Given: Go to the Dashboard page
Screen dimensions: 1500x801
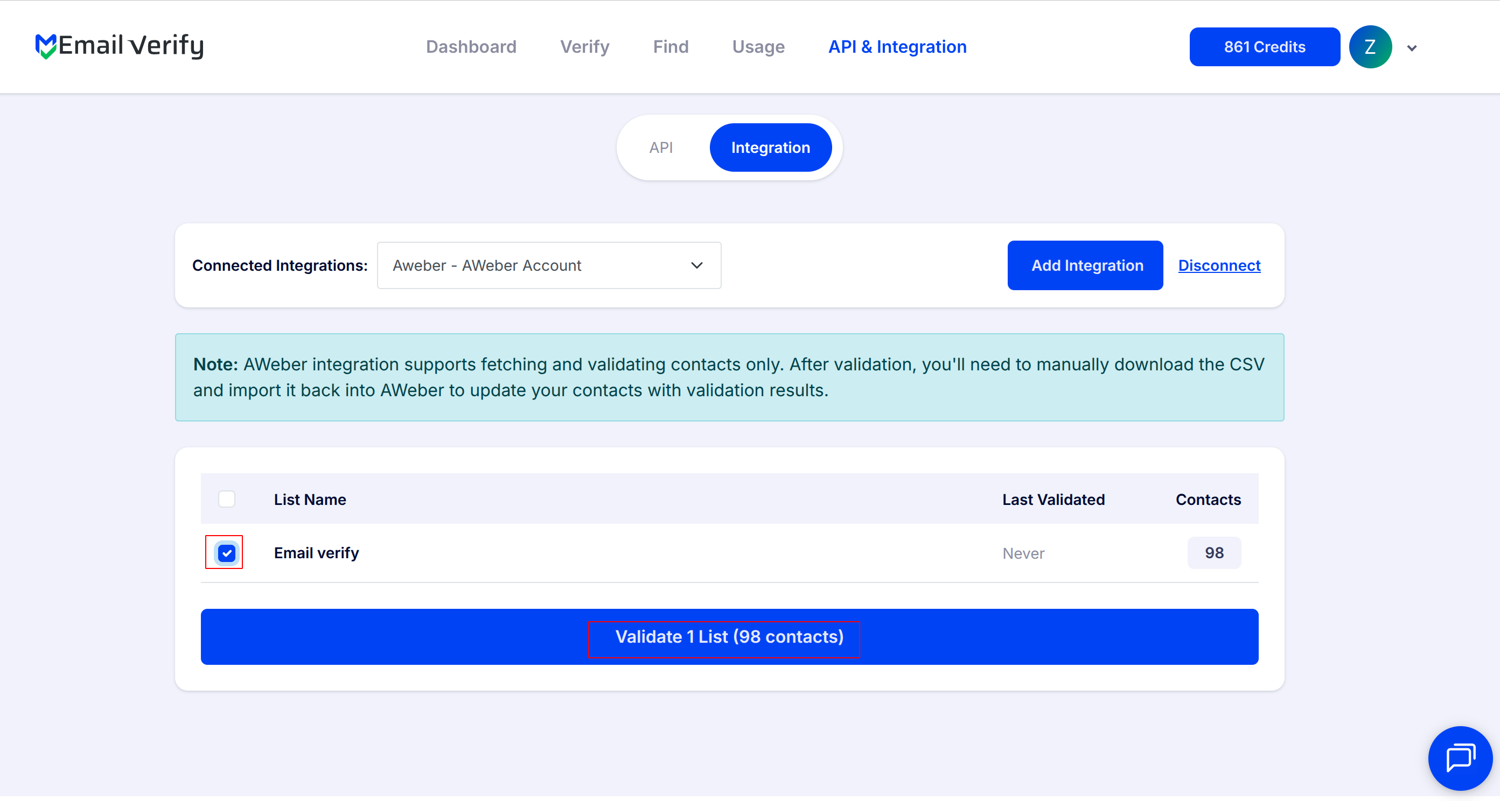Looking at the screenshot, I should [x=471, y=47].
